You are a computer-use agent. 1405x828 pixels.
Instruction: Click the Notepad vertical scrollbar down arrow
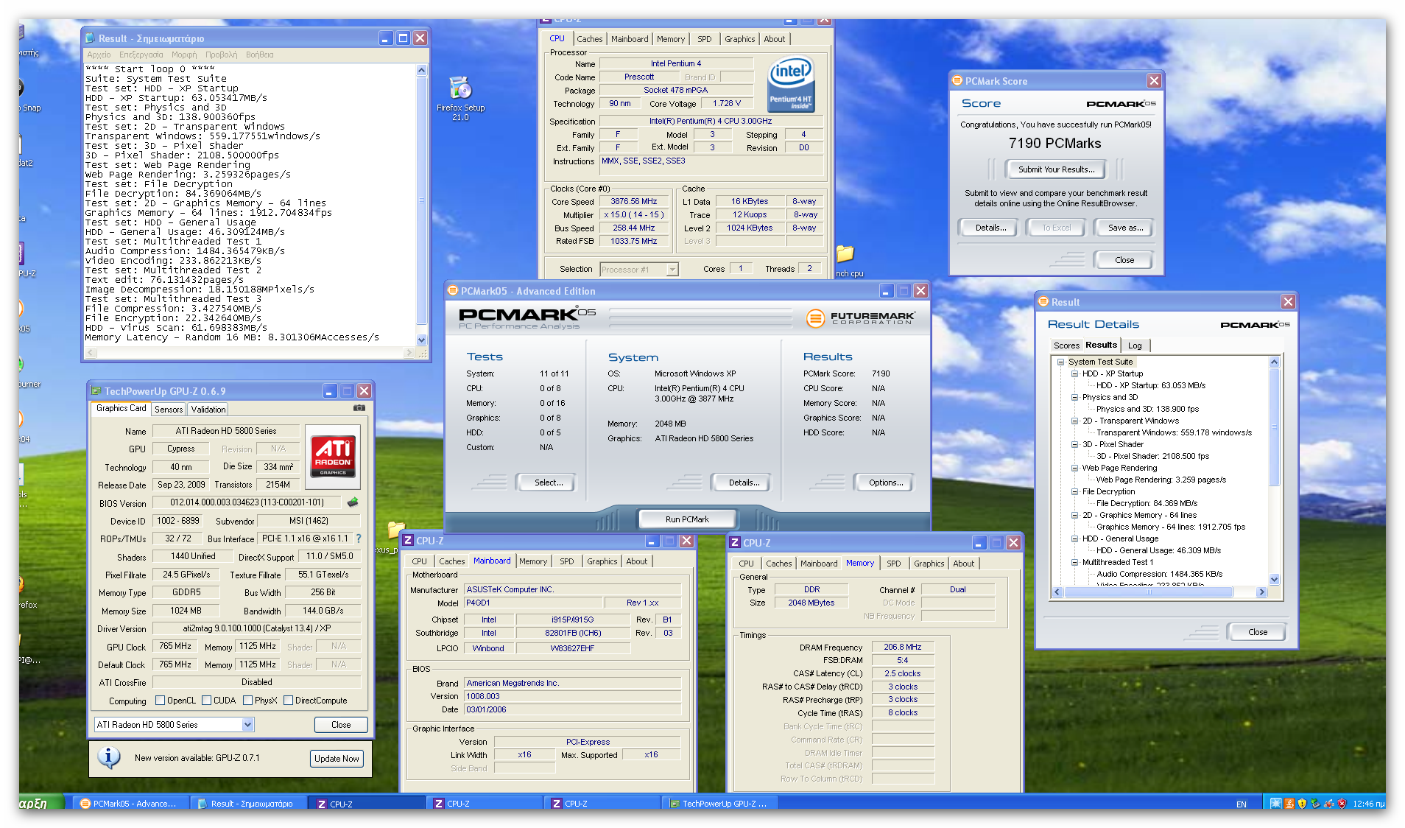[x=422, y=340]
